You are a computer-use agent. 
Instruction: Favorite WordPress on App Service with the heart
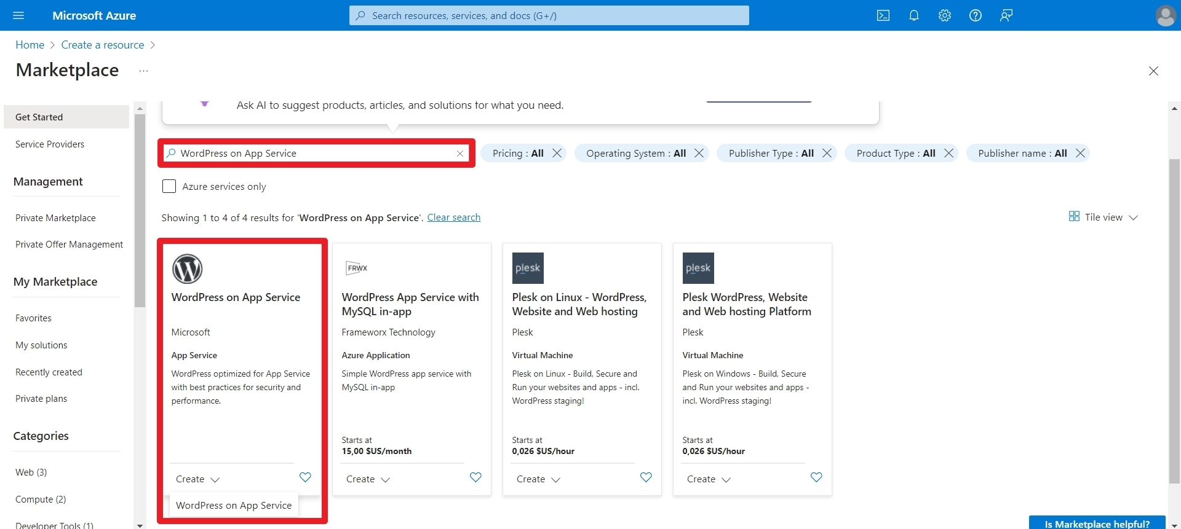click(305, 477)
